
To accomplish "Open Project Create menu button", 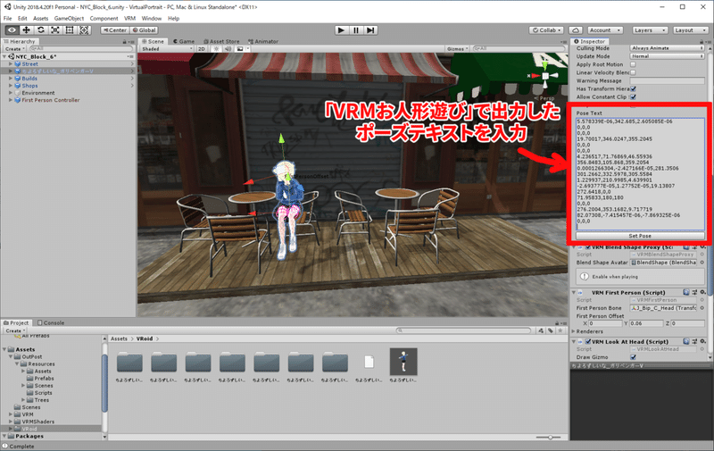I will click(15, 330).
